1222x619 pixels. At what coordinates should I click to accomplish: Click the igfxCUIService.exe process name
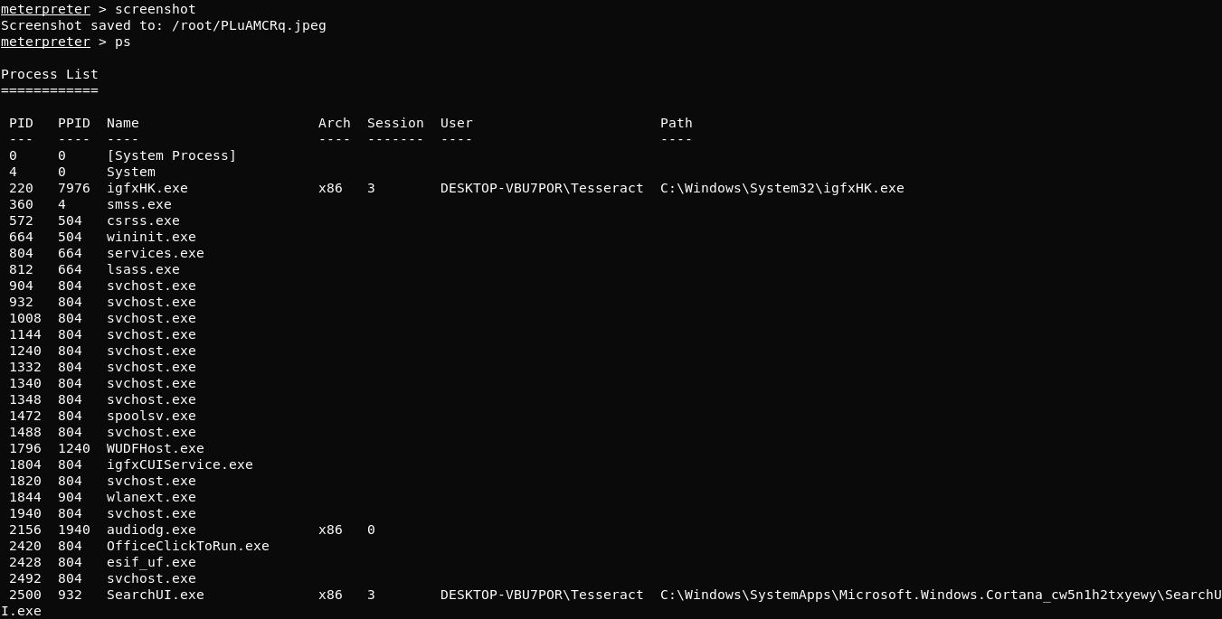click(180, 464)
